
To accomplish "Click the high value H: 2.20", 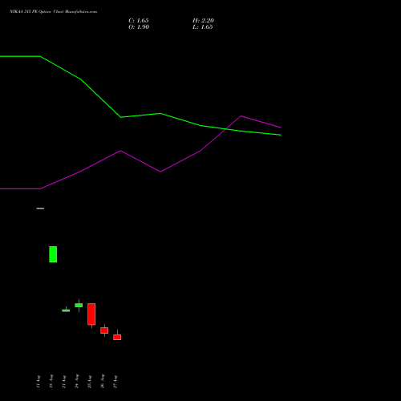I will click(203, 21).
